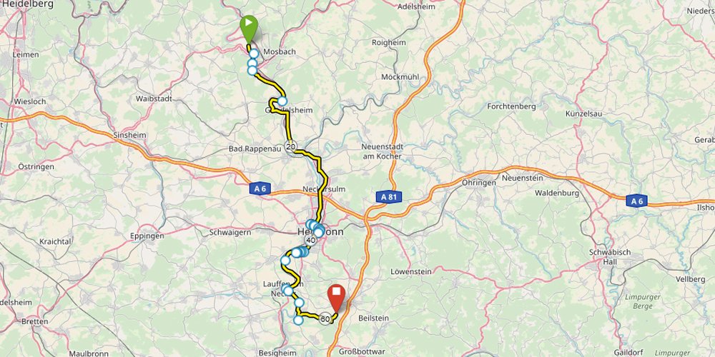
Task: Click the green route start marker
Action: pyautogui.click(x=249, y=29)
